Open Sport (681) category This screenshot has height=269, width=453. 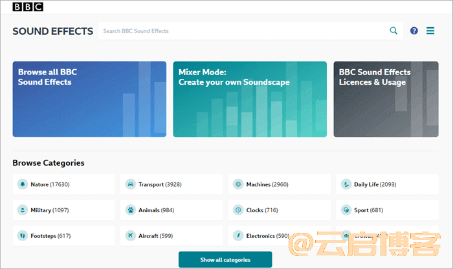[x=387, y=210]
